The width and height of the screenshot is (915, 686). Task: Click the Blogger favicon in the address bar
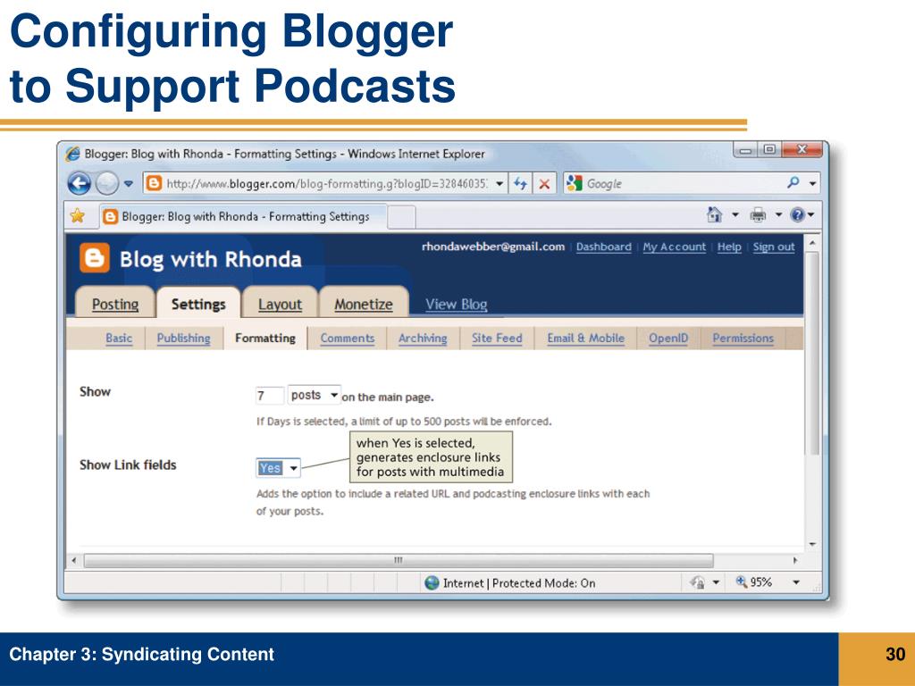tap(154, 184)
